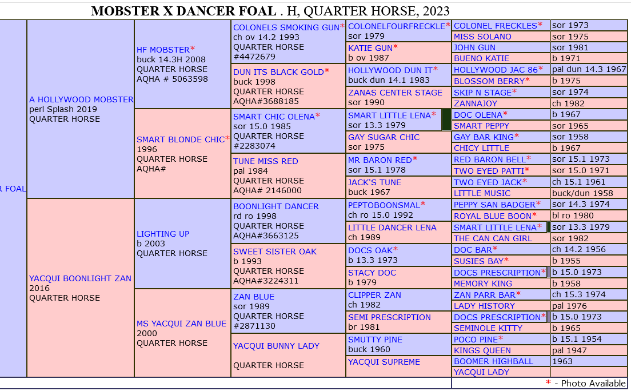The width and height of the screenshot is (631, 391).
Task: Follow the DUN ITS BLACK GOLD link
Action: pyautogui.click(x=278, y=72)
